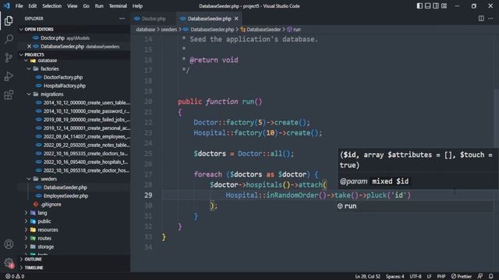Viewport: 499px width, 280px height.
Task: Open DoctorFactory.php in explorer
Action: [63, 77]
